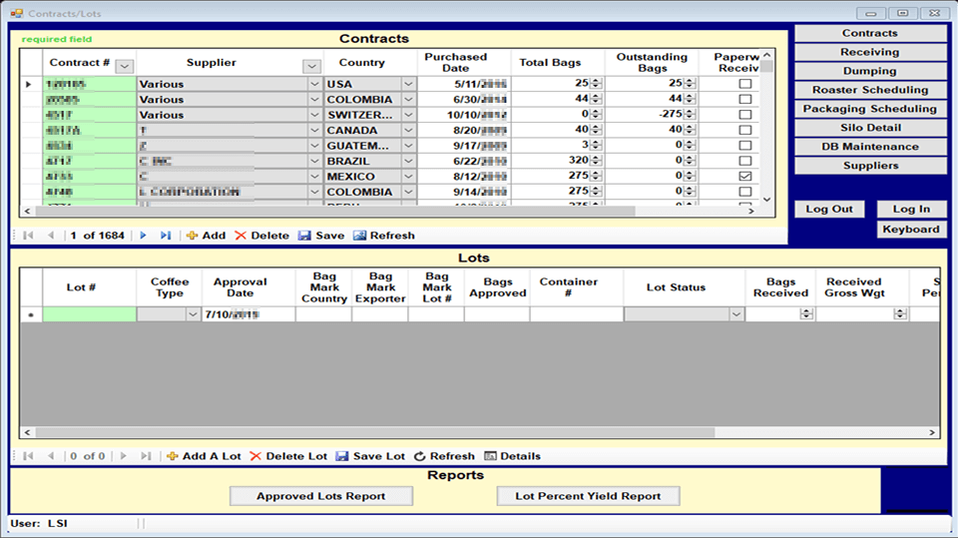Click the Container # cell in lot row
The image size is (958, 538).
click(576, 314)
